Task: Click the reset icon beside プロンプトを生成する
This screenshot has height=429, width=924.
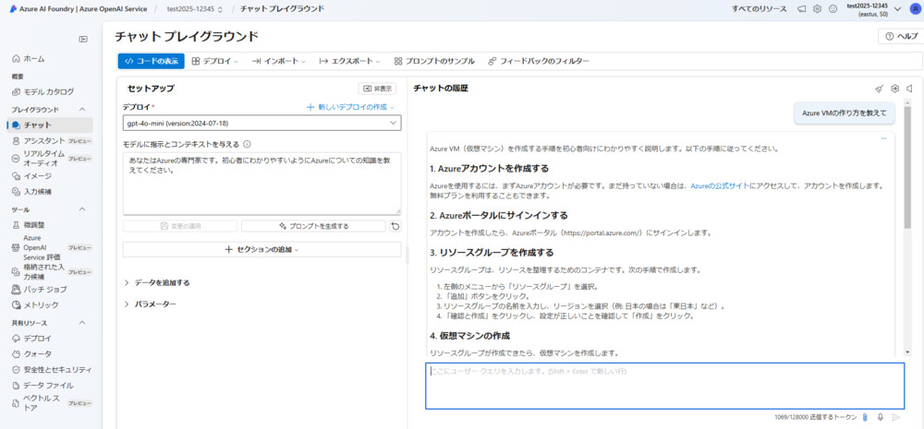Action: point(395,225)
